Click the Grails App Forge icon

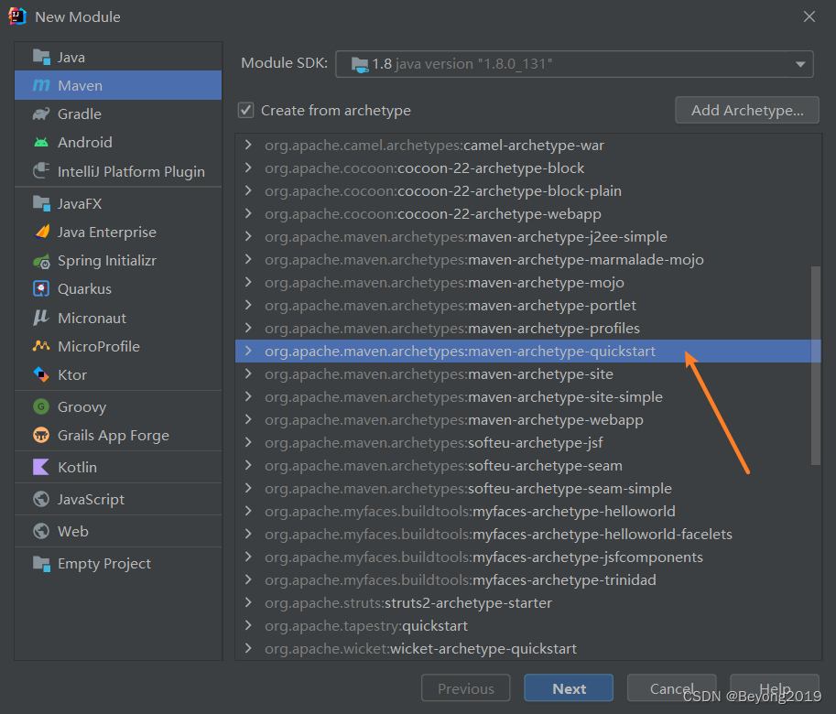[41, 436]
